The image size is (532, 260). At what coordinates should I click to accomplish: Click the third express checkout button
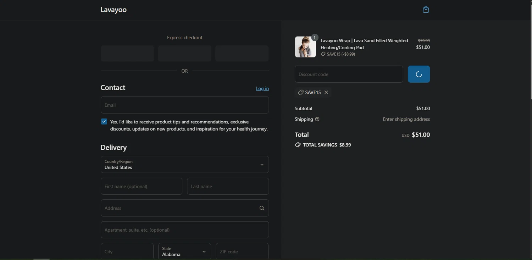coord(242,54)
